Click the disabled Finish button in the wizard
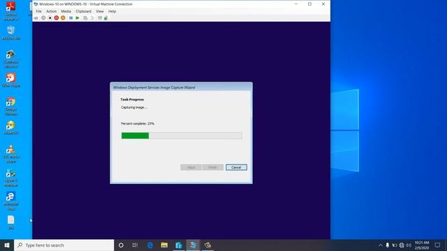Screen dimensions: 447x251 click(212, 167)
